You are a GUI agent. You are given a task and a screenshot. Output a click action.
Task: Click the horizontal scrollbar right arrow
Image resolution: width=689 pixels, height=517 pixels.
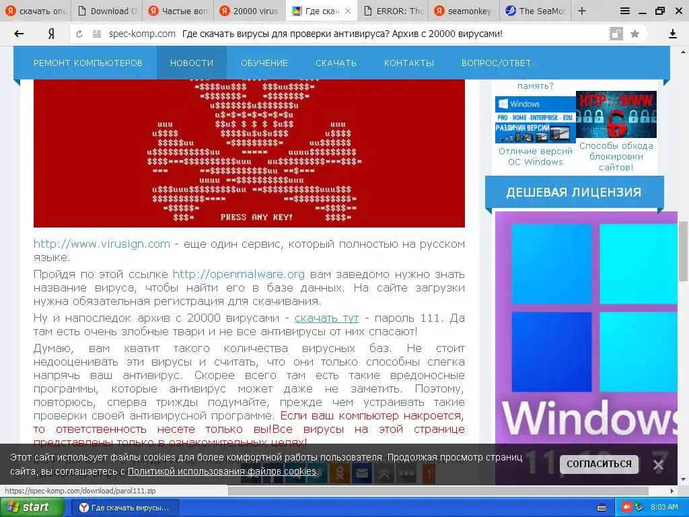click(672, 491)
